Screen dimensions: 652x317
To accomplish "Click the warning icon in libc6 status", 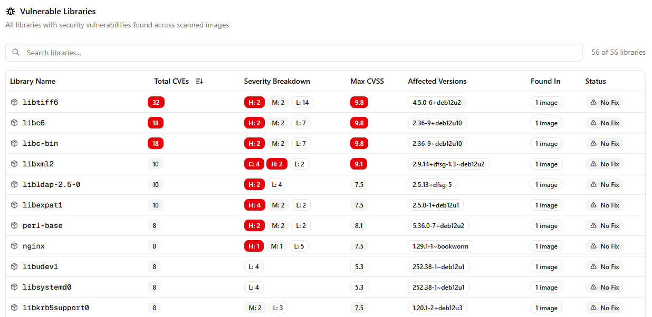I will [x=593, y=123].
